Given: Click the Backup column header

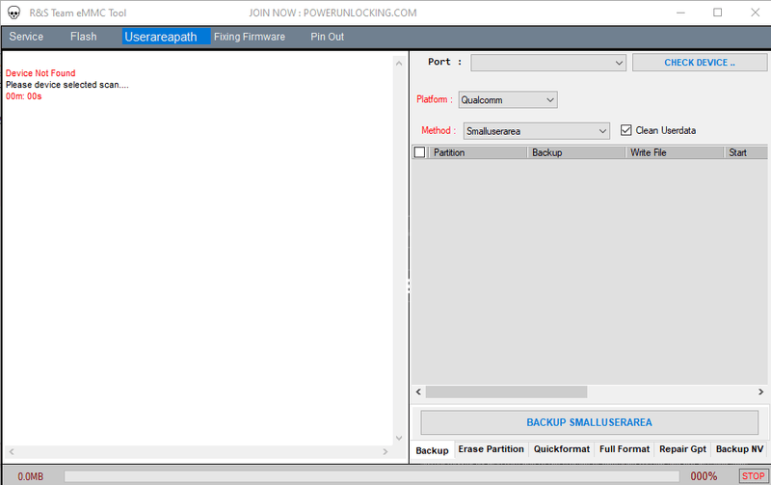Looking at the screenshot, I should tap(575, 152).
